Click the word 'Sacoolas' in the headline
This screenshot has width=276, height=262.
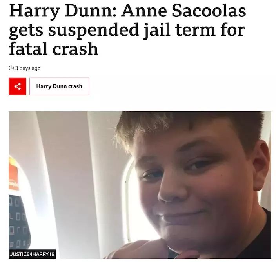pos(209,11)
